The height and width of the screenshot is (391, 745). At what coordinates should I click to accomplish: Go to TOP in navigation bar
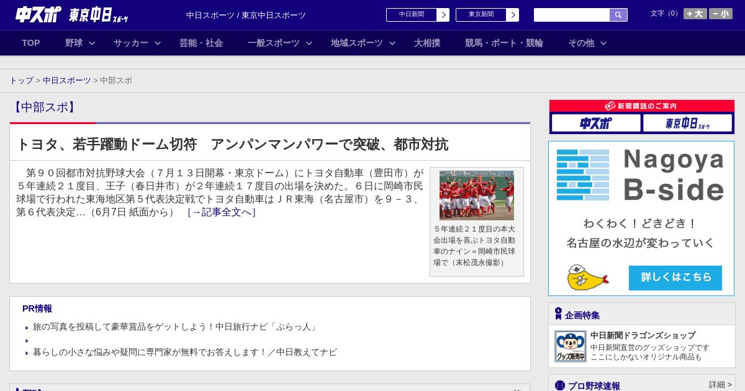(x=31, y=43)
